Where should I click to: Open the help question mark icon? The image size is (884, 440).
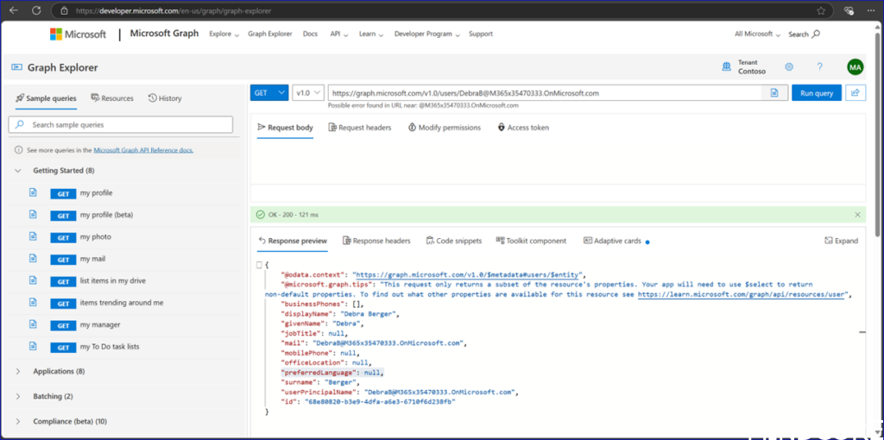point(819,67)
